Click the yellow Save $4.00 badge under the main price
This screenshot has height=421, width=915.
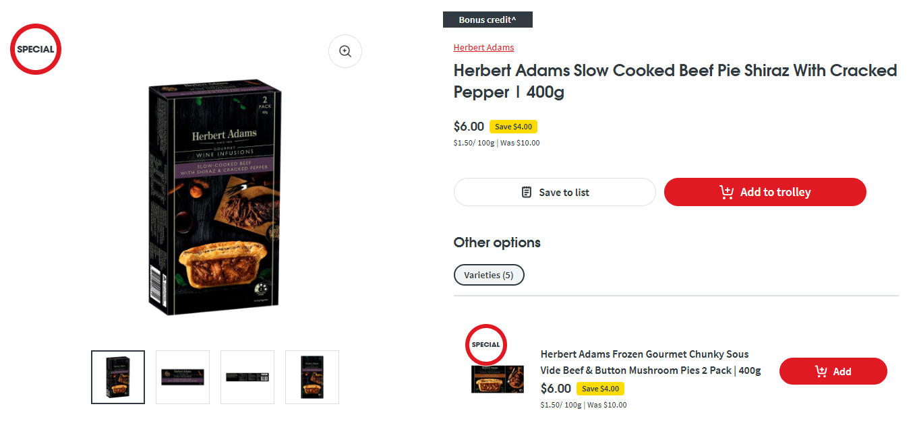tap(513, 127)
